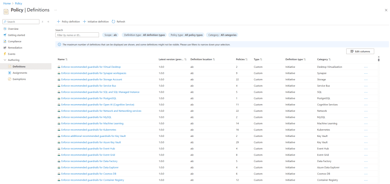Open the more options for Storage Account row
Viewport: 390px width, 184px height.
point(366,79)
